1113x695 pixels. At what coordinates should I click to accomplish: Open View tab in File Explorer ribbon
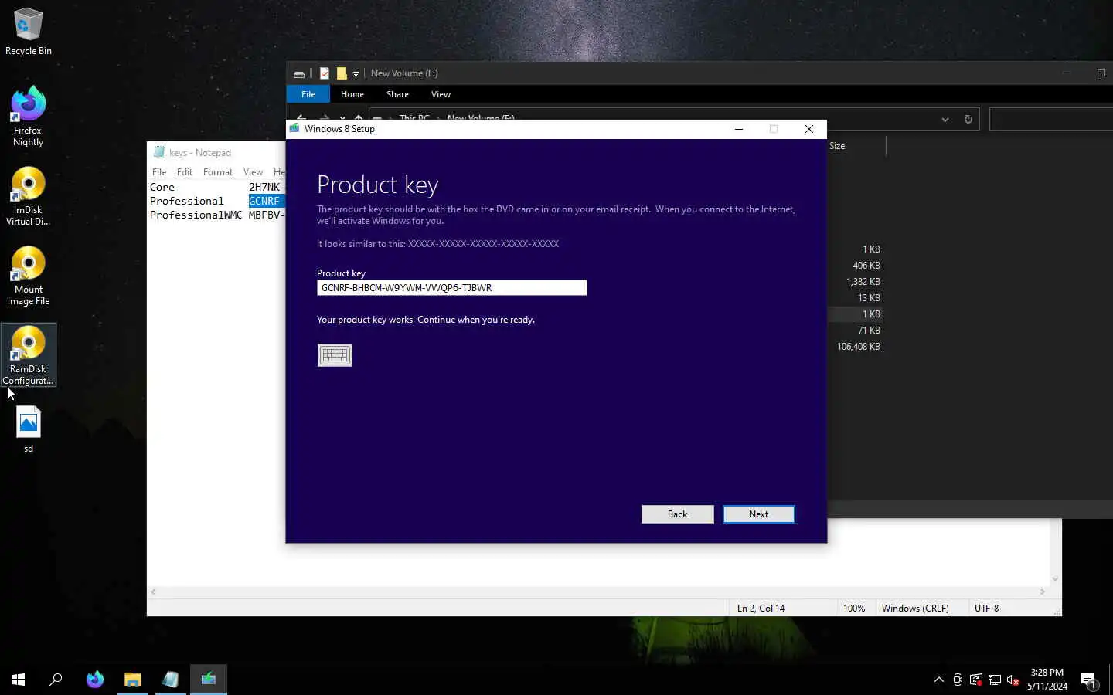click(x=441, y=94)
